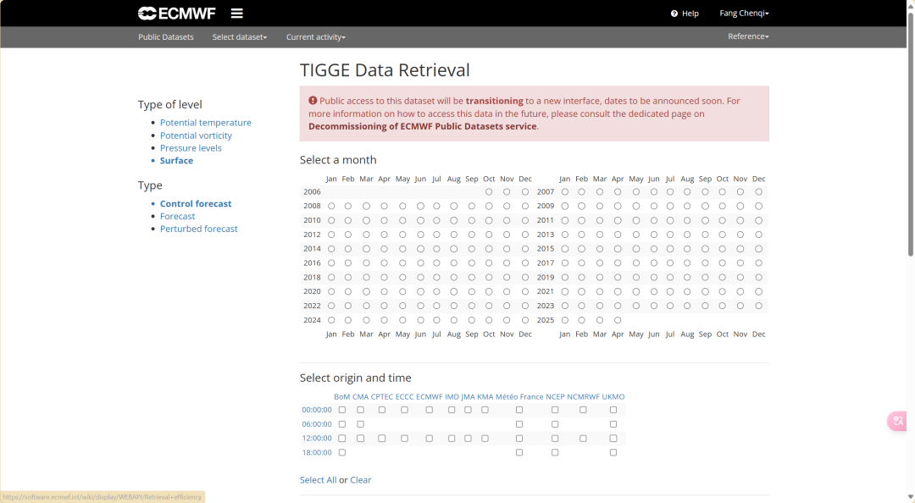
Task: Click the scrollbar up arrow
Action: tap(910, 5)
